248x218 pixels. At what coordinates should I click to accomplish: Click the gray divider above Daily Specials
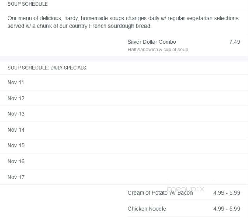point(124,59)
